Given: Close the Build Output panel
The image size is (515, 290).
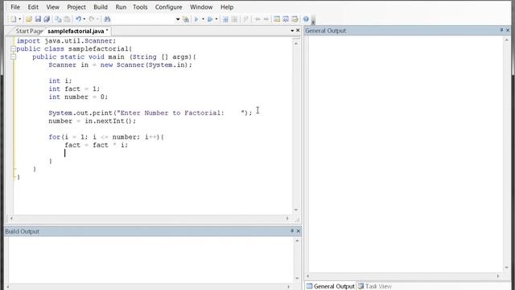Looking at the screenshot, I should tap(299, 231).
